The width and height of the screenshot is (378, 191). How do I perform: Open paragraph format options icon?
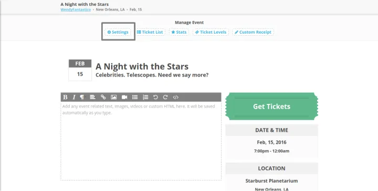82,97
